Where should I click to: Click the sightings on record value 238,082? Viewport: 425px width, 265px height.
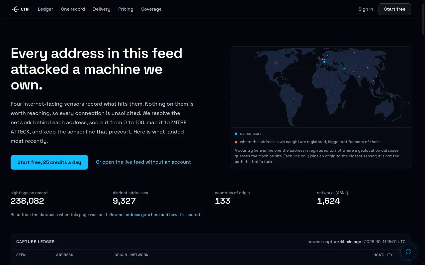[27, 201]
